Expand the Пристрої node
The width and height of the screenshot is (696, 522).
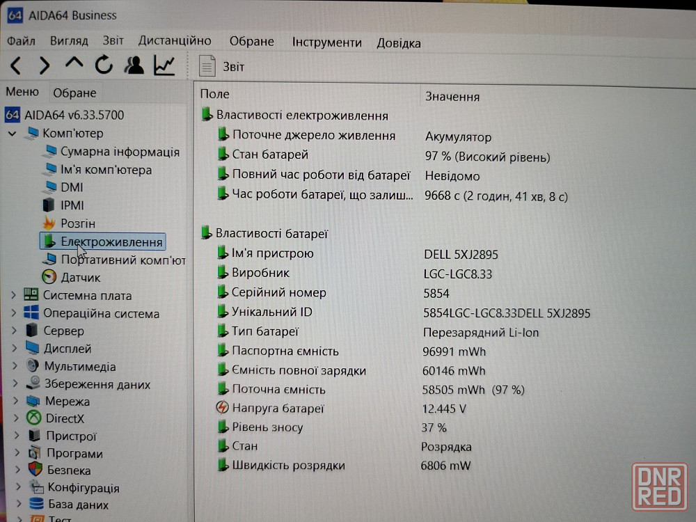point(17,436)
